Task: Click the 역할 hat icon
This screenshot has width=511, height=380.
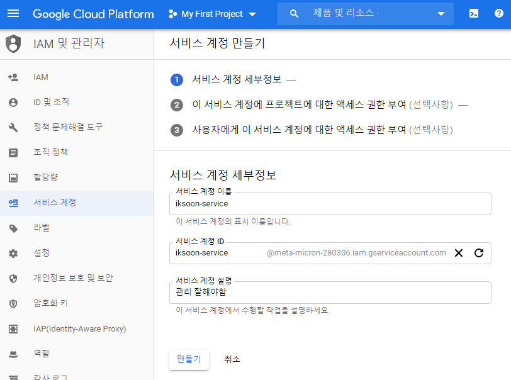Action: 13,354
